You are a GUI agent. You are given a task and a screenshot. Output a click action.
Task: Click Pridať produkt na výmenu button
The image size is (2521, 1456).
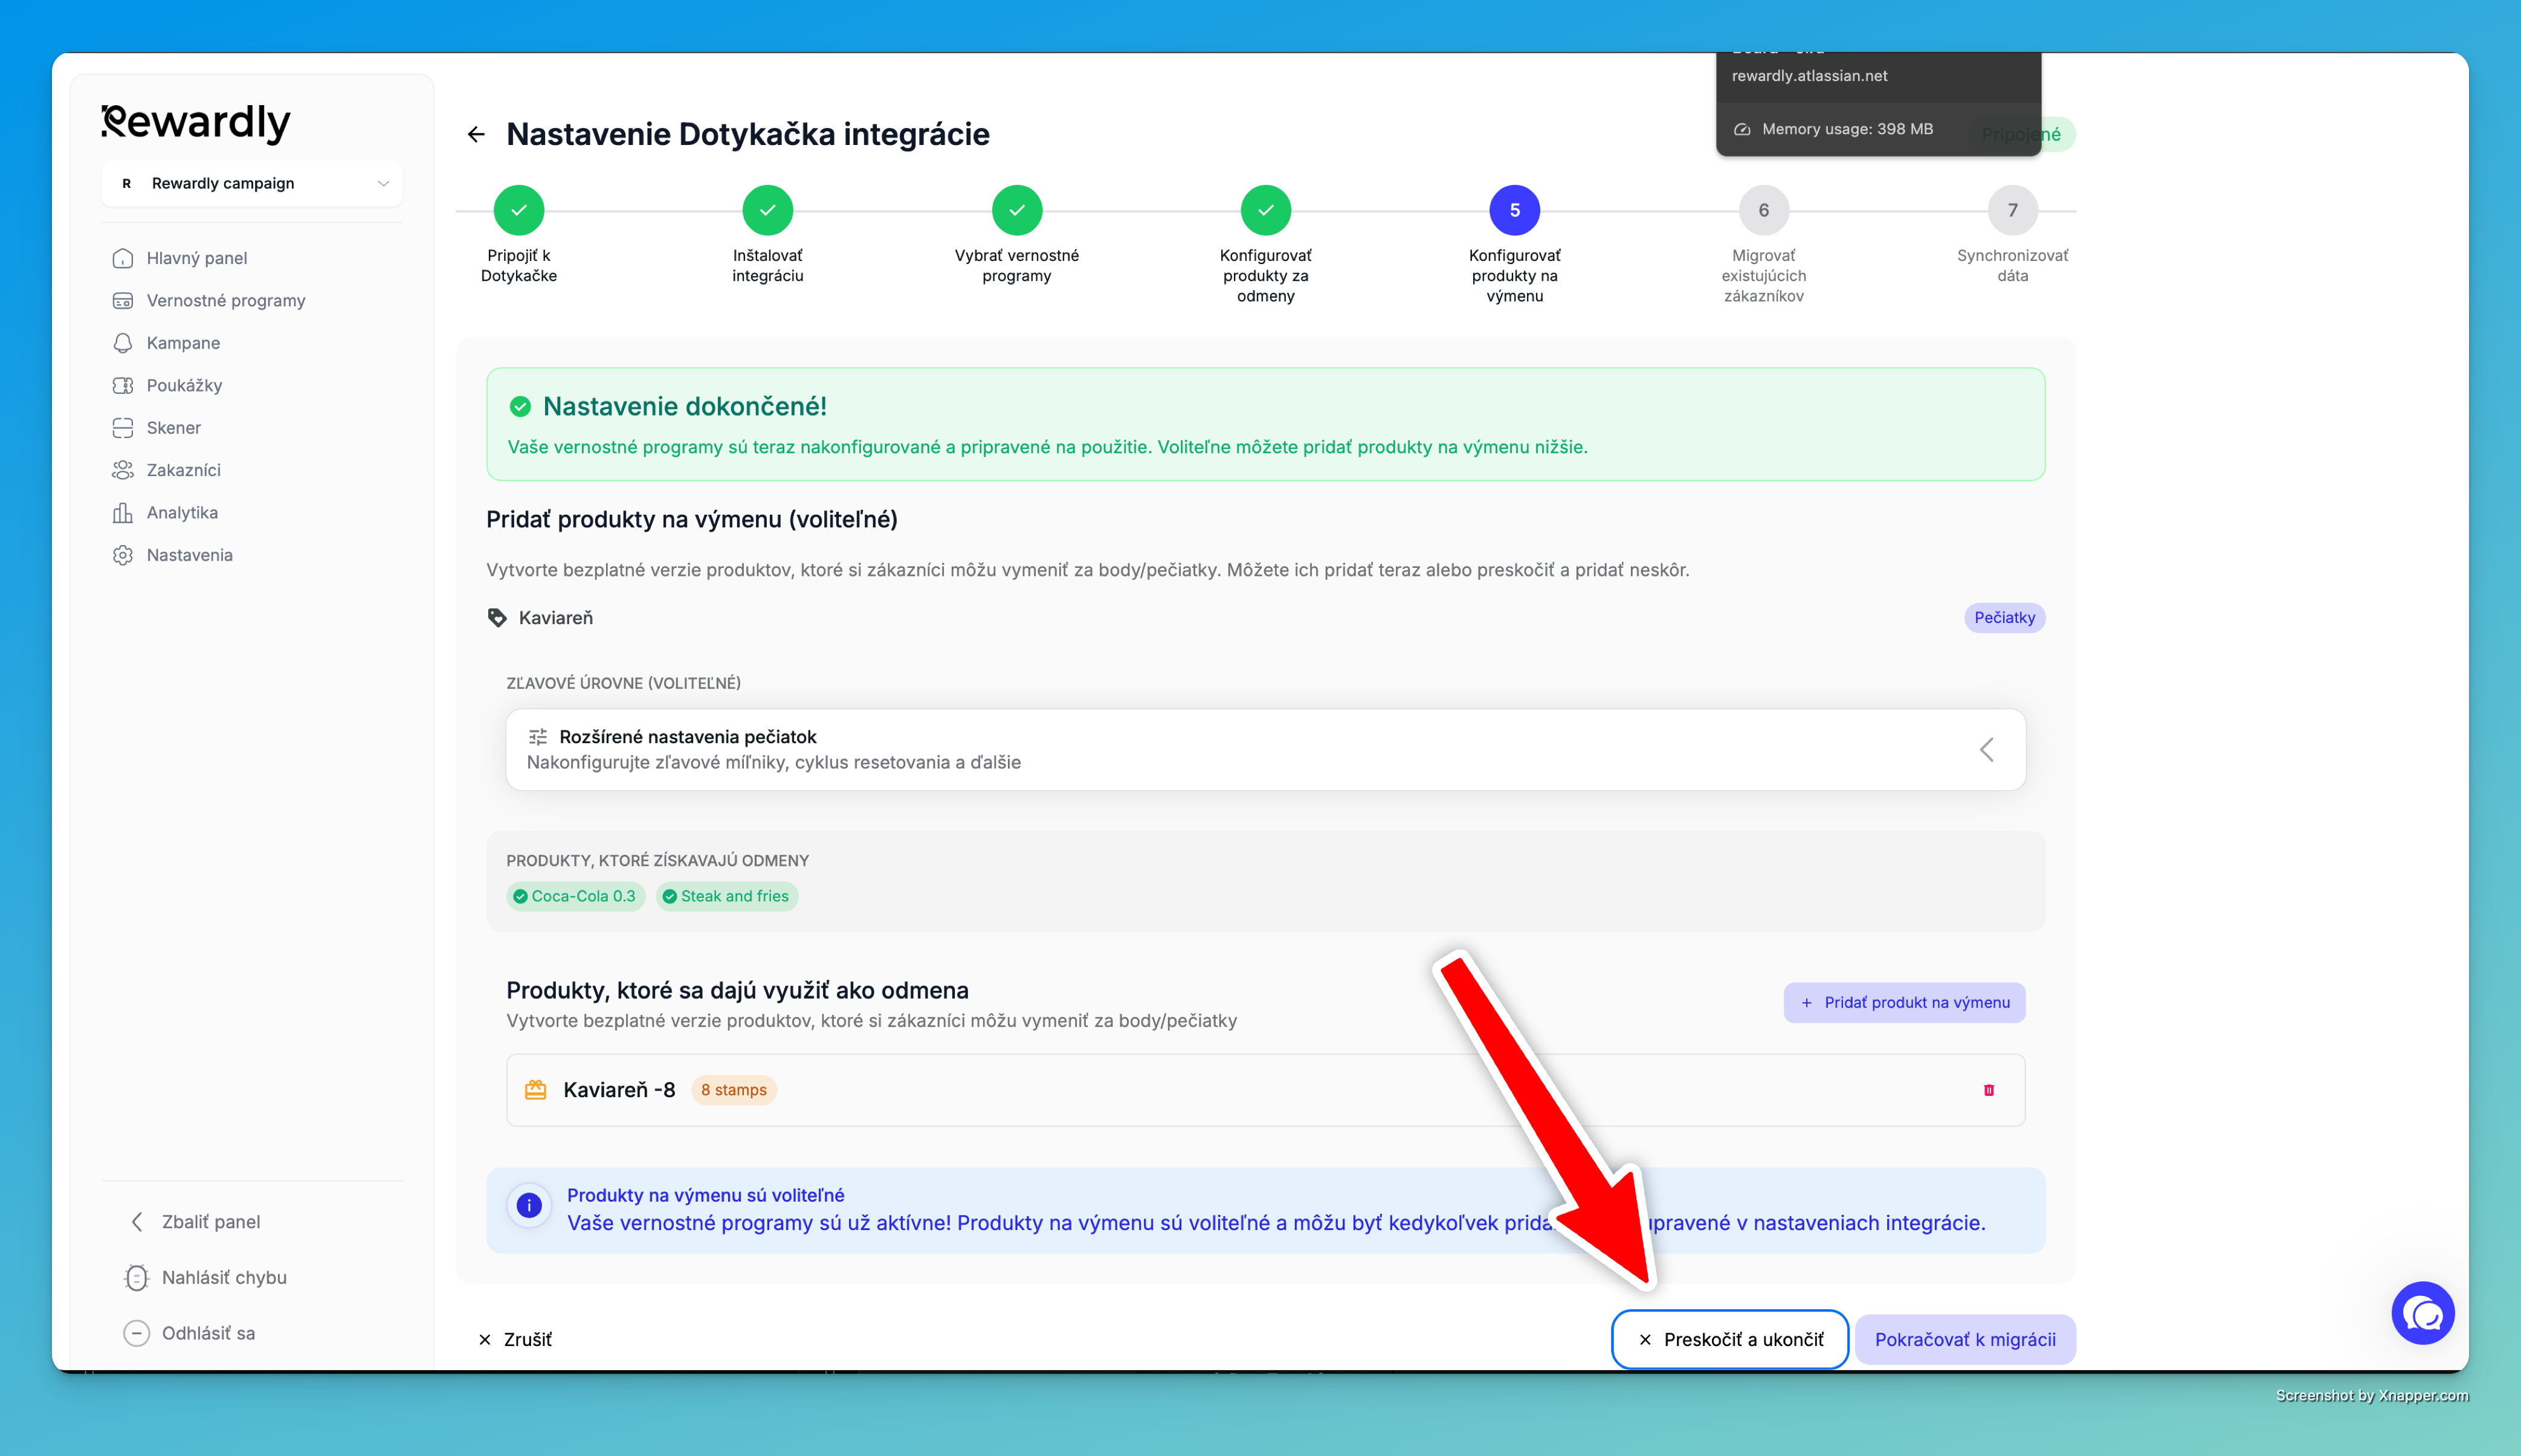(1905, 1002)
